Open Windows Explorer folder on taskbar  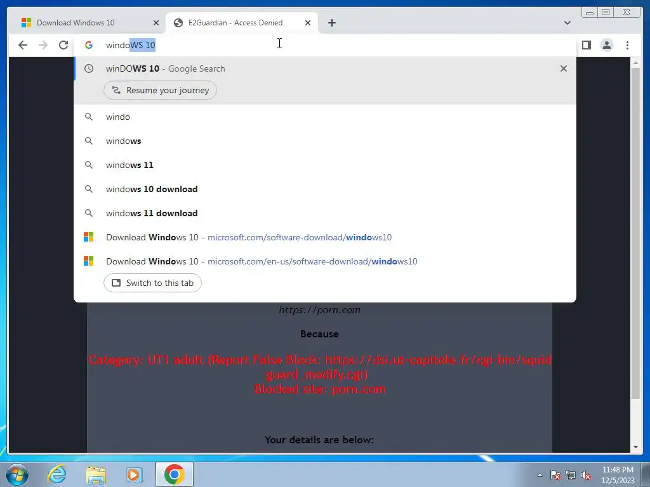pyautogui.click(x=96, y=474)
